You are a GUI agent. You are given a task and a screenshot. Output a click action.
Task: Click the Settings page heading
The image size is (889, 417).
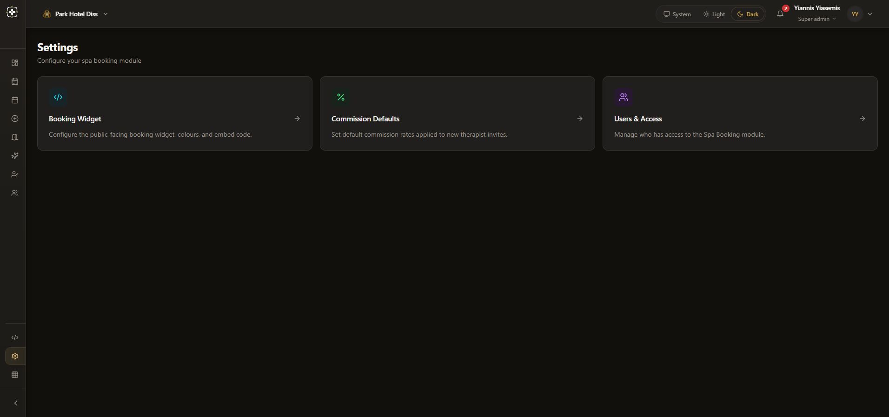(58, 47)
